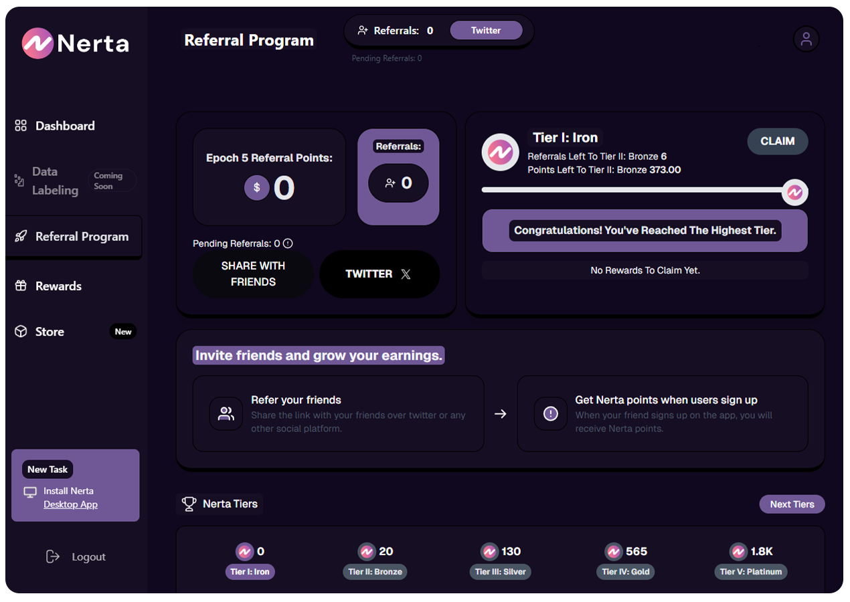Click the Referral Program rocket icon

point(21,237)
